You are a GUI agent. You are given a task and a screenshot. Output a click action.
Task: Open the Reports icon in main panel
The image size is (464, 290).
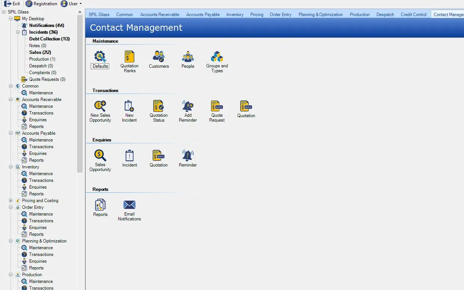(100, 208)
